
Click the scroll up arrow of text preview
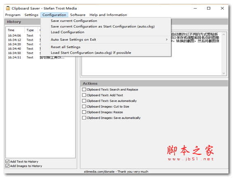point(224,35)
